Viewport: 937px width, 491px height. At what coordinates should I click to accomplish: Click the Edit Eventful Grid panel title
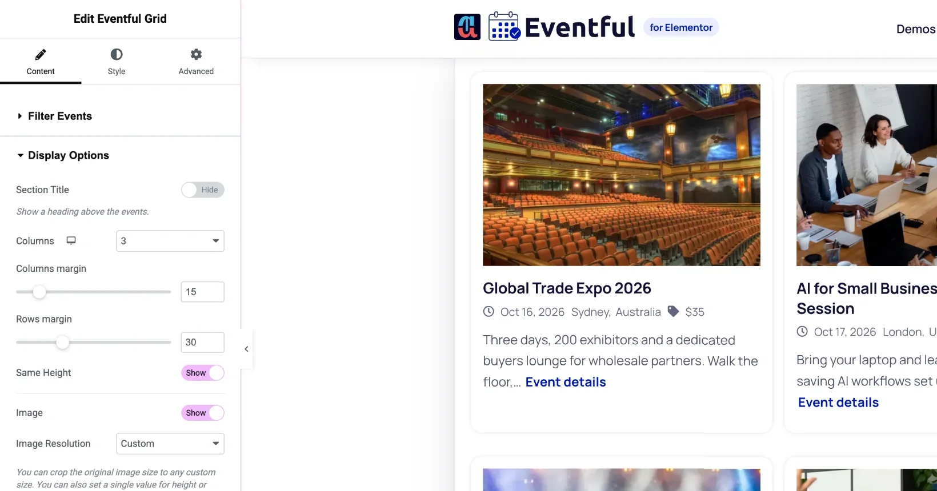point(120,19)
